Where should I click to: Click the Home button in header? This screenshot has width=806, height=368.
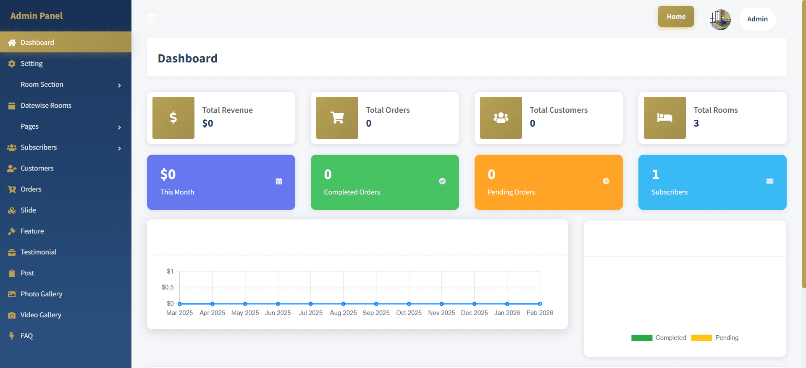pos(676,16)
